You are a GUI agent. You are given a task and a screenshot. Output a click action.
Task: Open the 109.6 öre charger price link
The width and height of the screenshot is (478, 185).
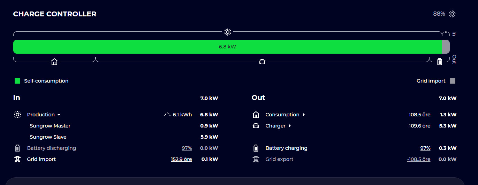tap(419, 126)
